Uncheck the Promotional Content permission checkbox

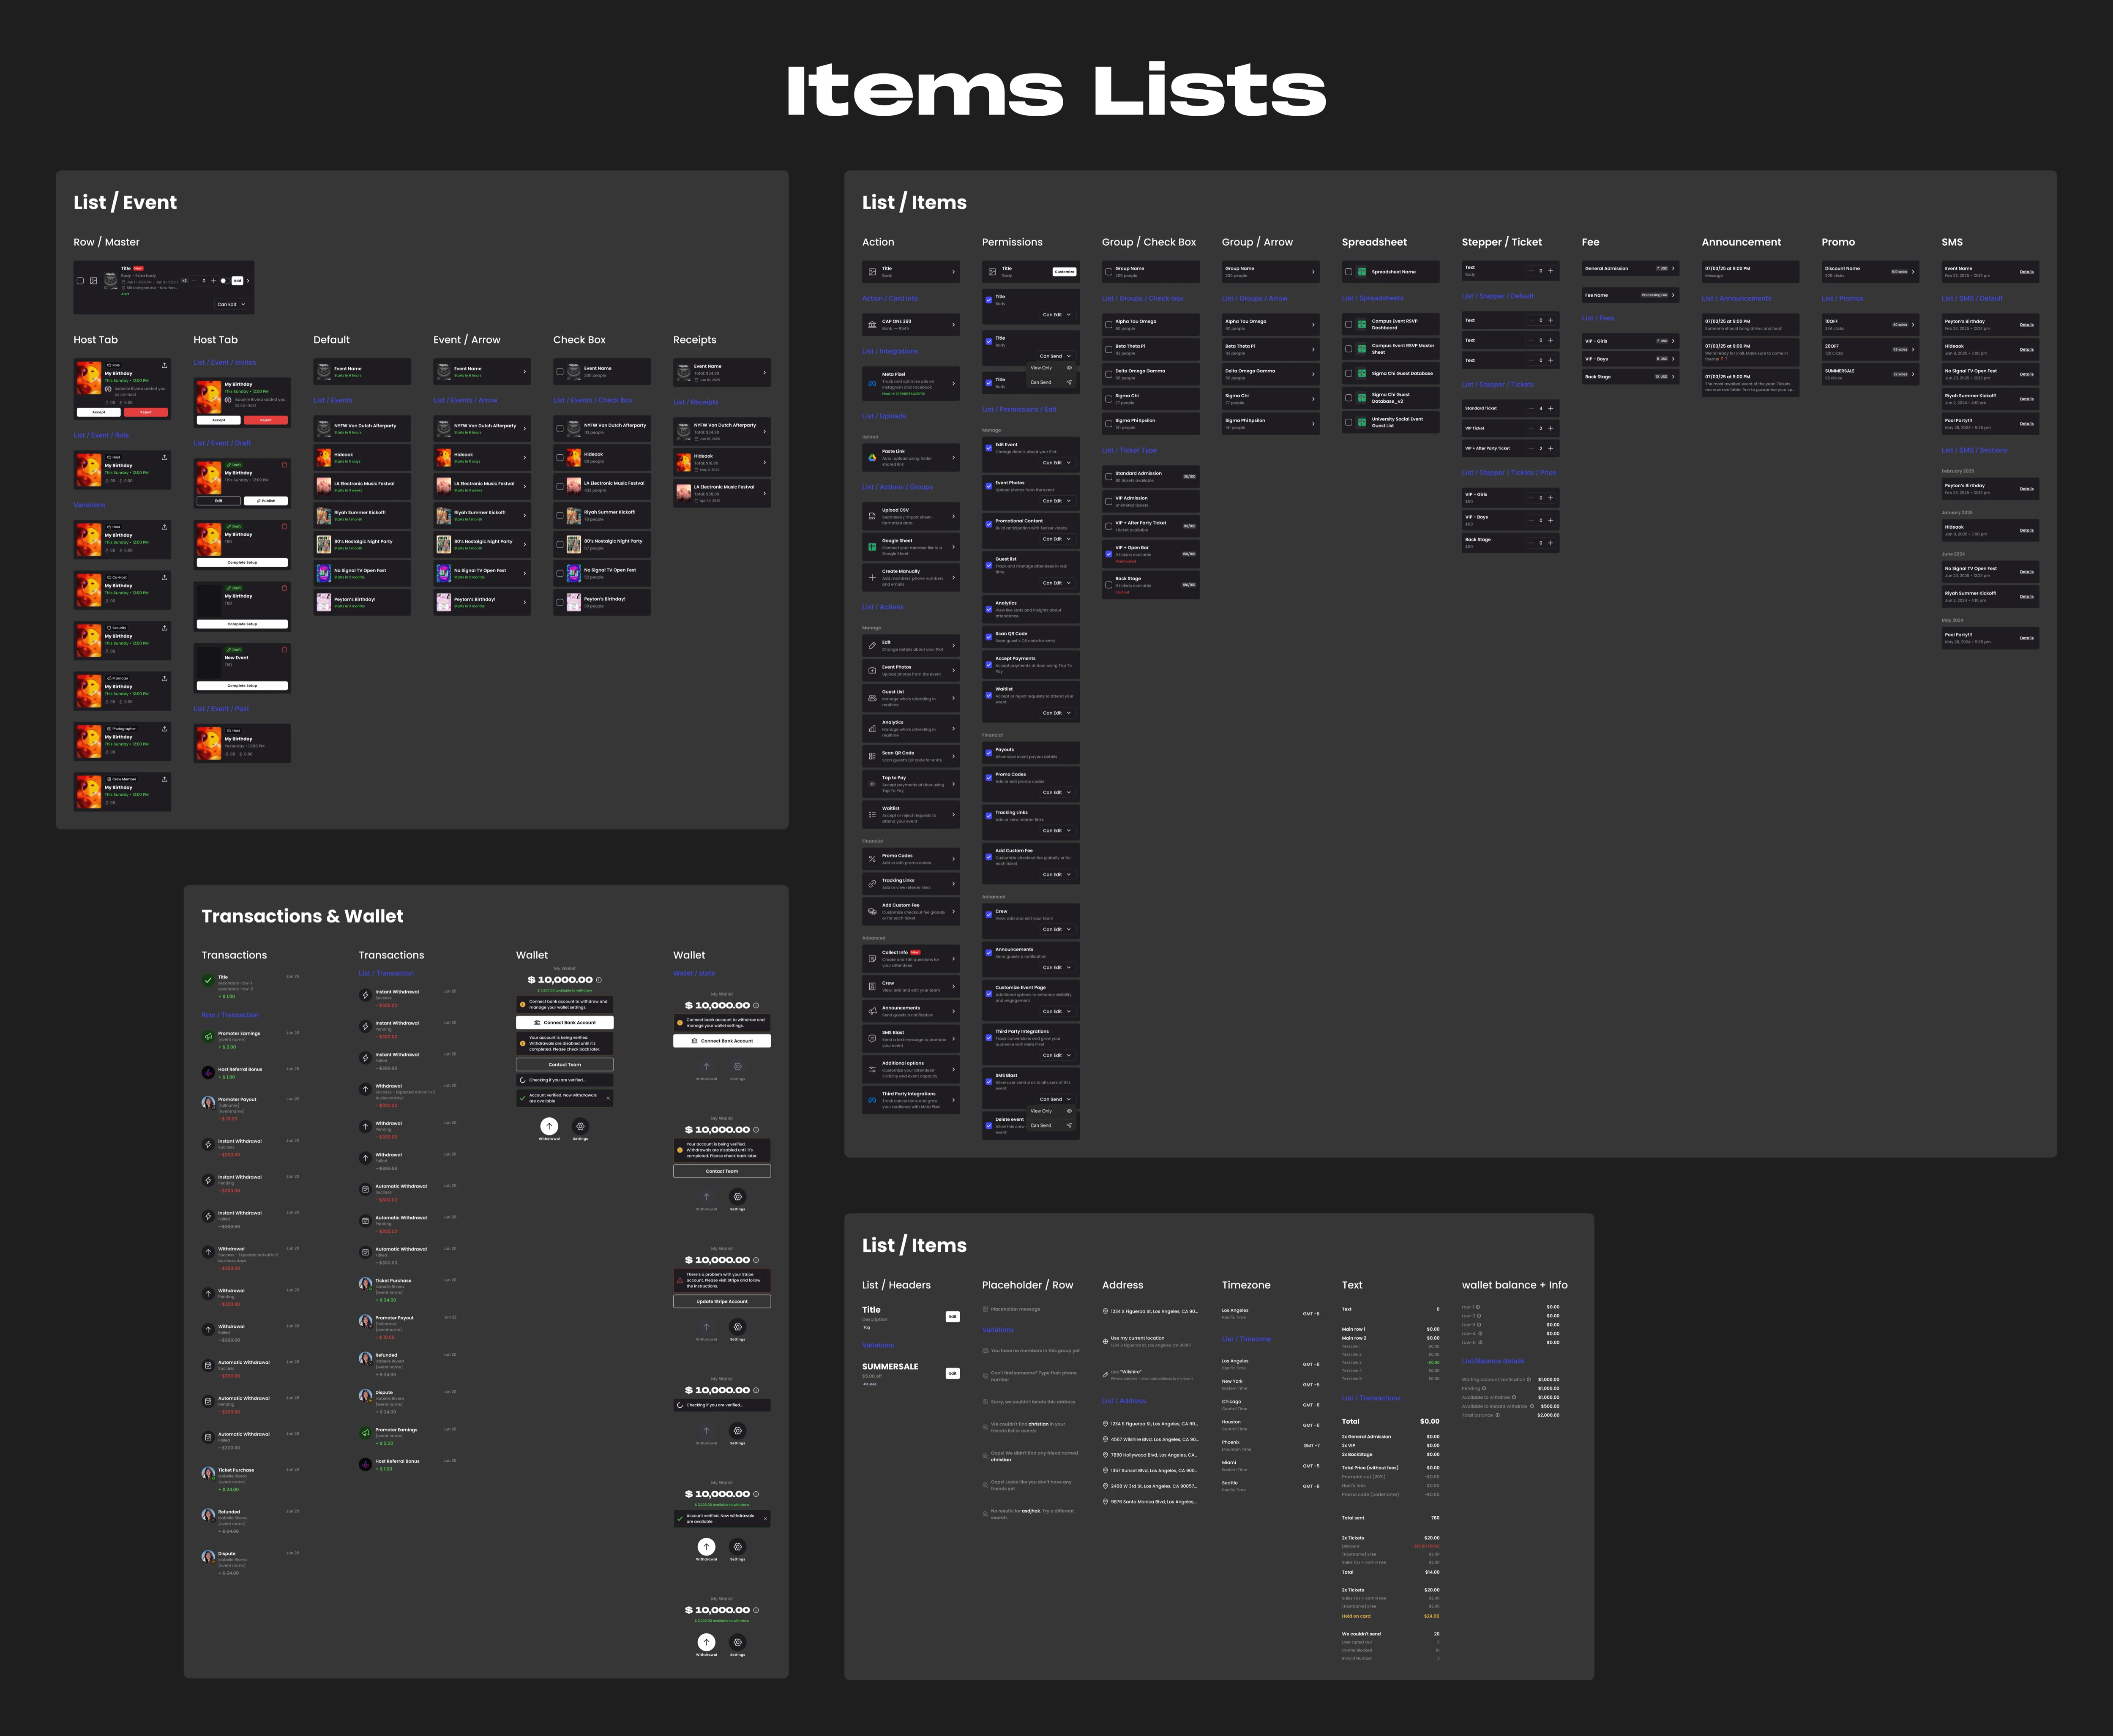[989, 524]
